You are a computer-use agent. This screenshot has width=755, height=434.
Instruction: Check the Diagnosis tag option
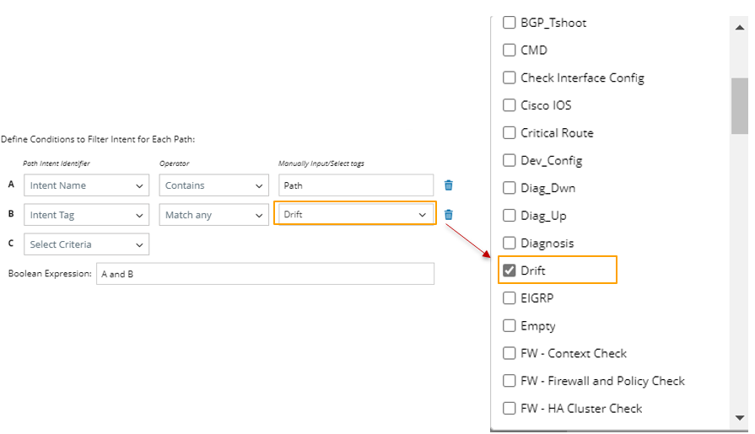(510, 243)
